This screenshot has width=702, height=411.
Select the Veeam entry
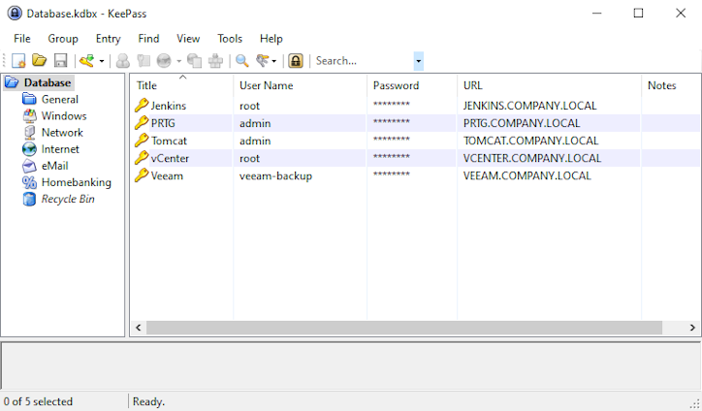[415, 175]
